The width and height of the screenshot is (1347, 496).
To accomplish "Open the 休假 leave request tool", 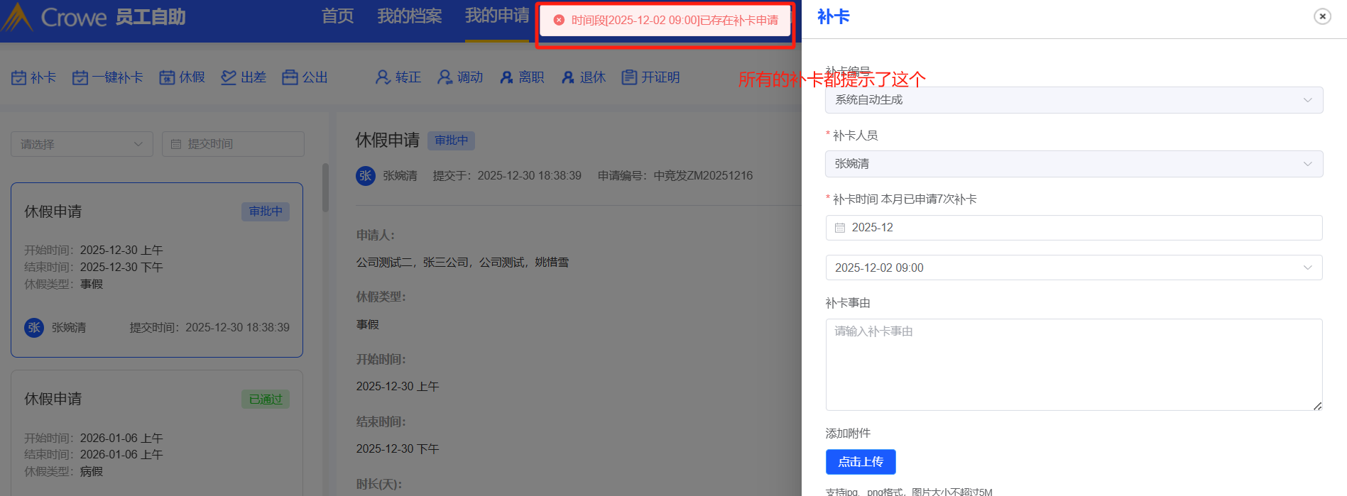I will point(182,77).
